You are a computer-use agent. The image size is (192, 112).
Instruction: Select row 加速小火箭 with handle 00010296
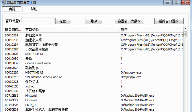(93, 40)
